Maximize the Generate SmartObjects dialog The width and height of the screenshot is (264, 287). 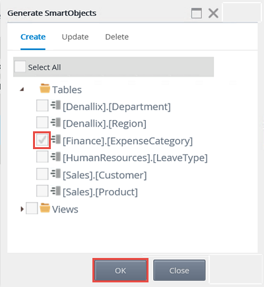pyautogui.click(x=197, y=13)
